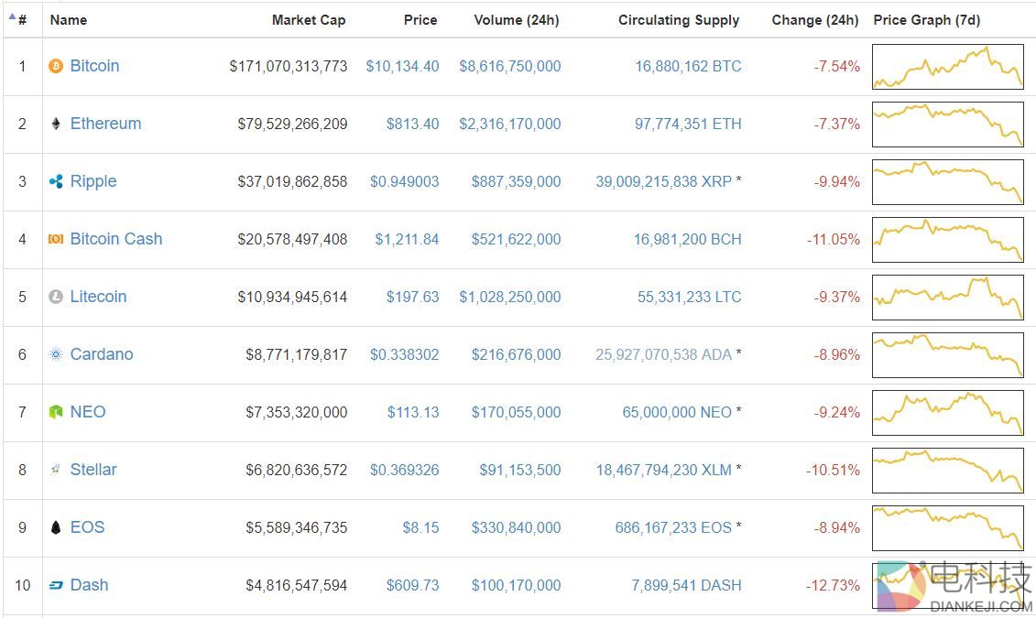Open the Bitcoin price $10,134.40 link
The height and width of the screenshot is (618, 1036).
click(x=402, y=66)
